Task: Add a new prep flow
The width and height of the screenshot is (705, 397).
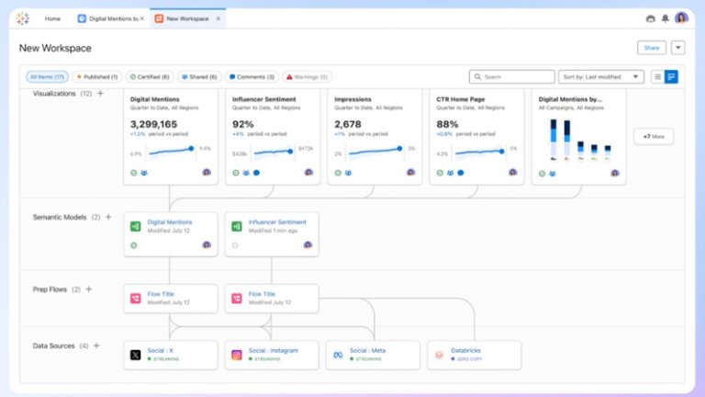Action: pos(88,289)
